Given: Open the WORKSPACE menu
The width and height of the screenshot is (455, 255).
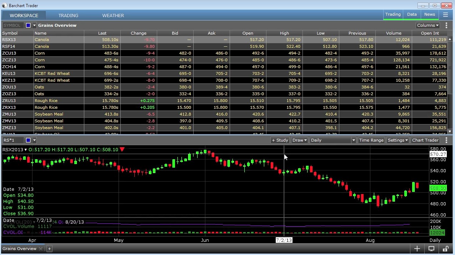Looking at the screenshot, I should click(24, 15).
